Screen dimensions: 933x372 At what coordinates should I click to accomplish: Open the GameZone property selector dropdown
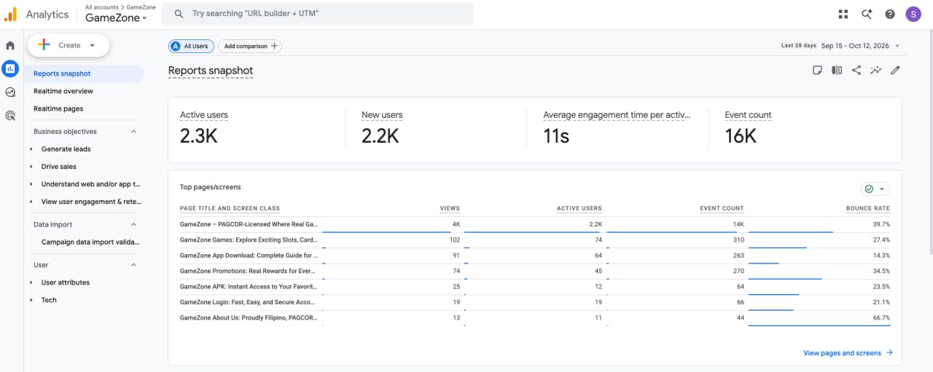pos(116,18)
